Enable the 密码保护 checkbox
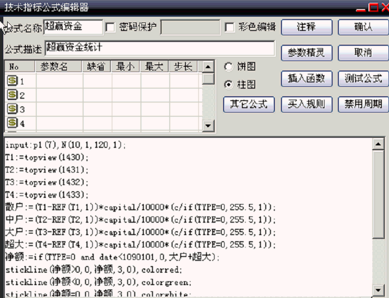 click(110, 27)
